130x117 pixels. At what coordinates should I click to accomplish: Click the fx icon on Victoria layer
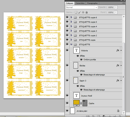[x=118, y=50]
